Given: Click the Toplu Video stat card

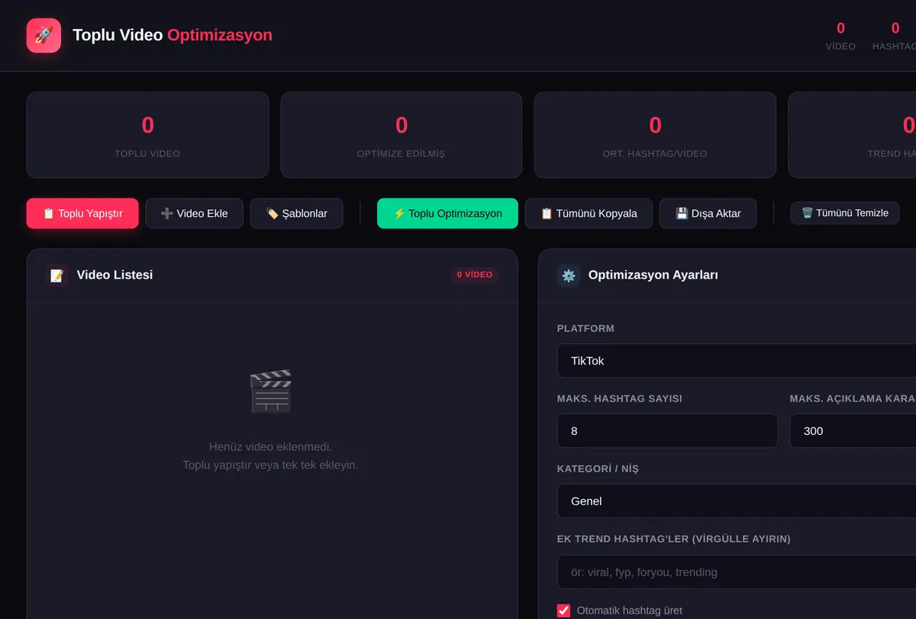Looking at the screenshot, I should point(147,135).
